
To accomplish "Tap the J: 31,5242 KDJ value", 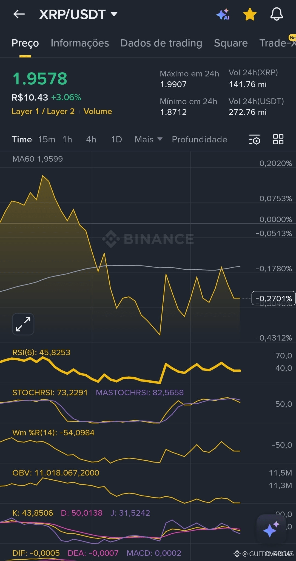I will (x=130, y=513).
